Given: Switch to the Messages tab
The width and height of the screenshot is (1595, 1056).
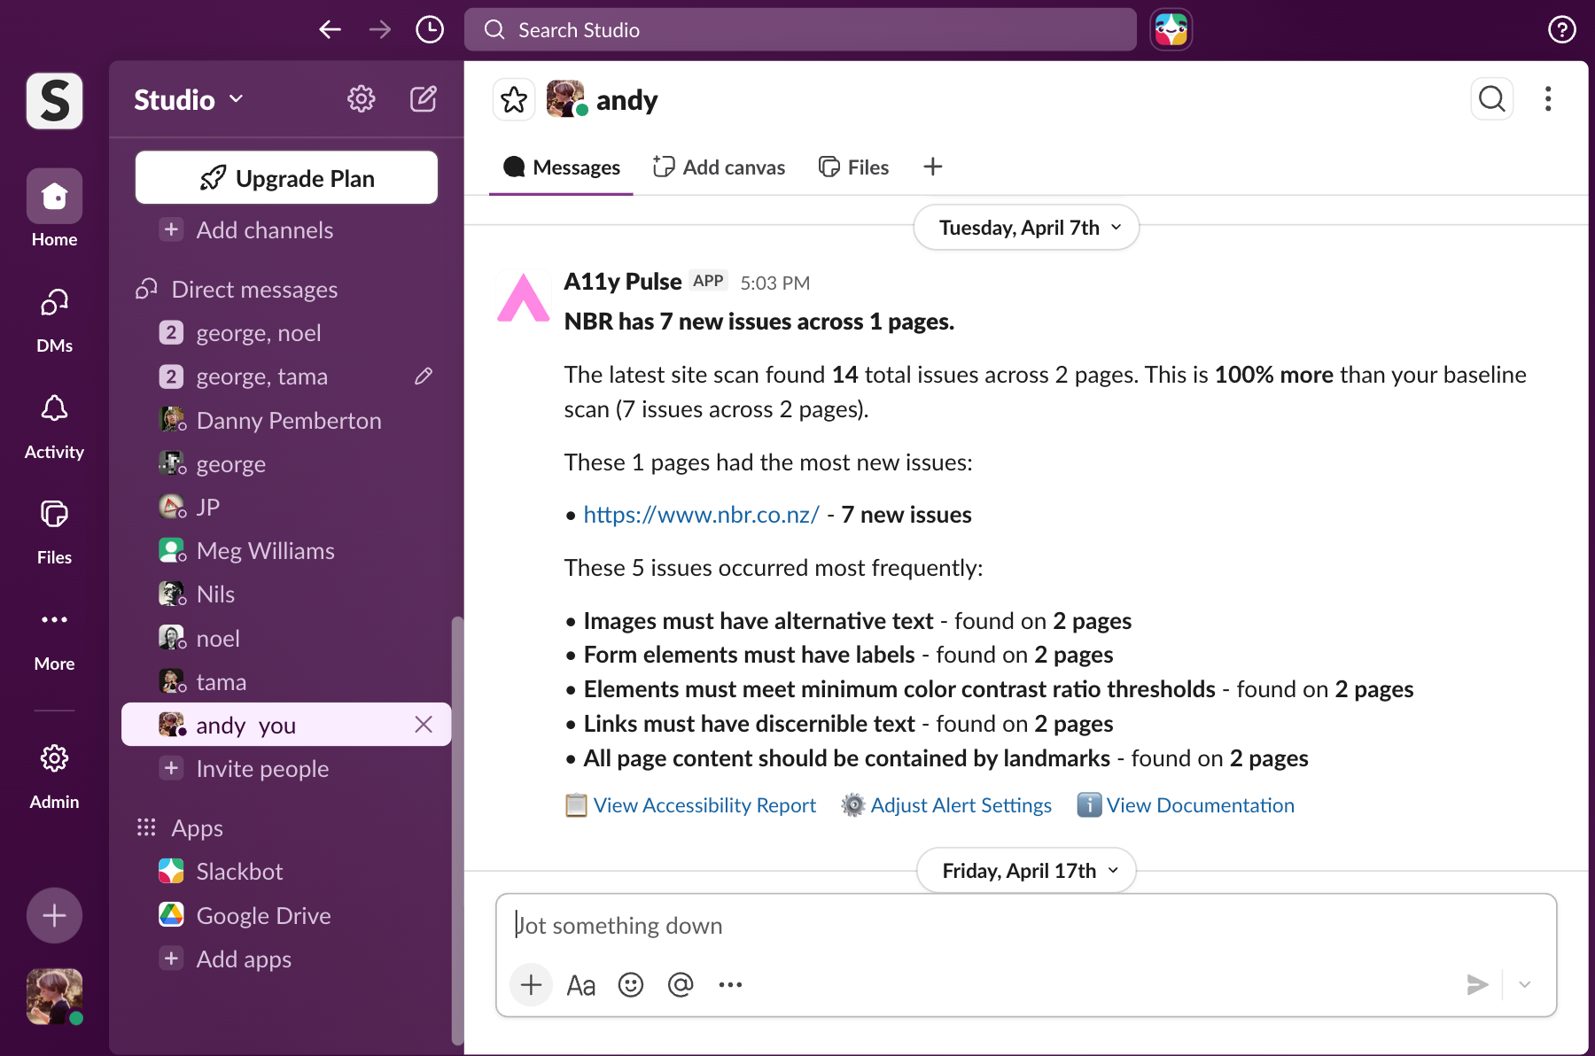Looking at the screenshot, I should [x=561, y=167].
